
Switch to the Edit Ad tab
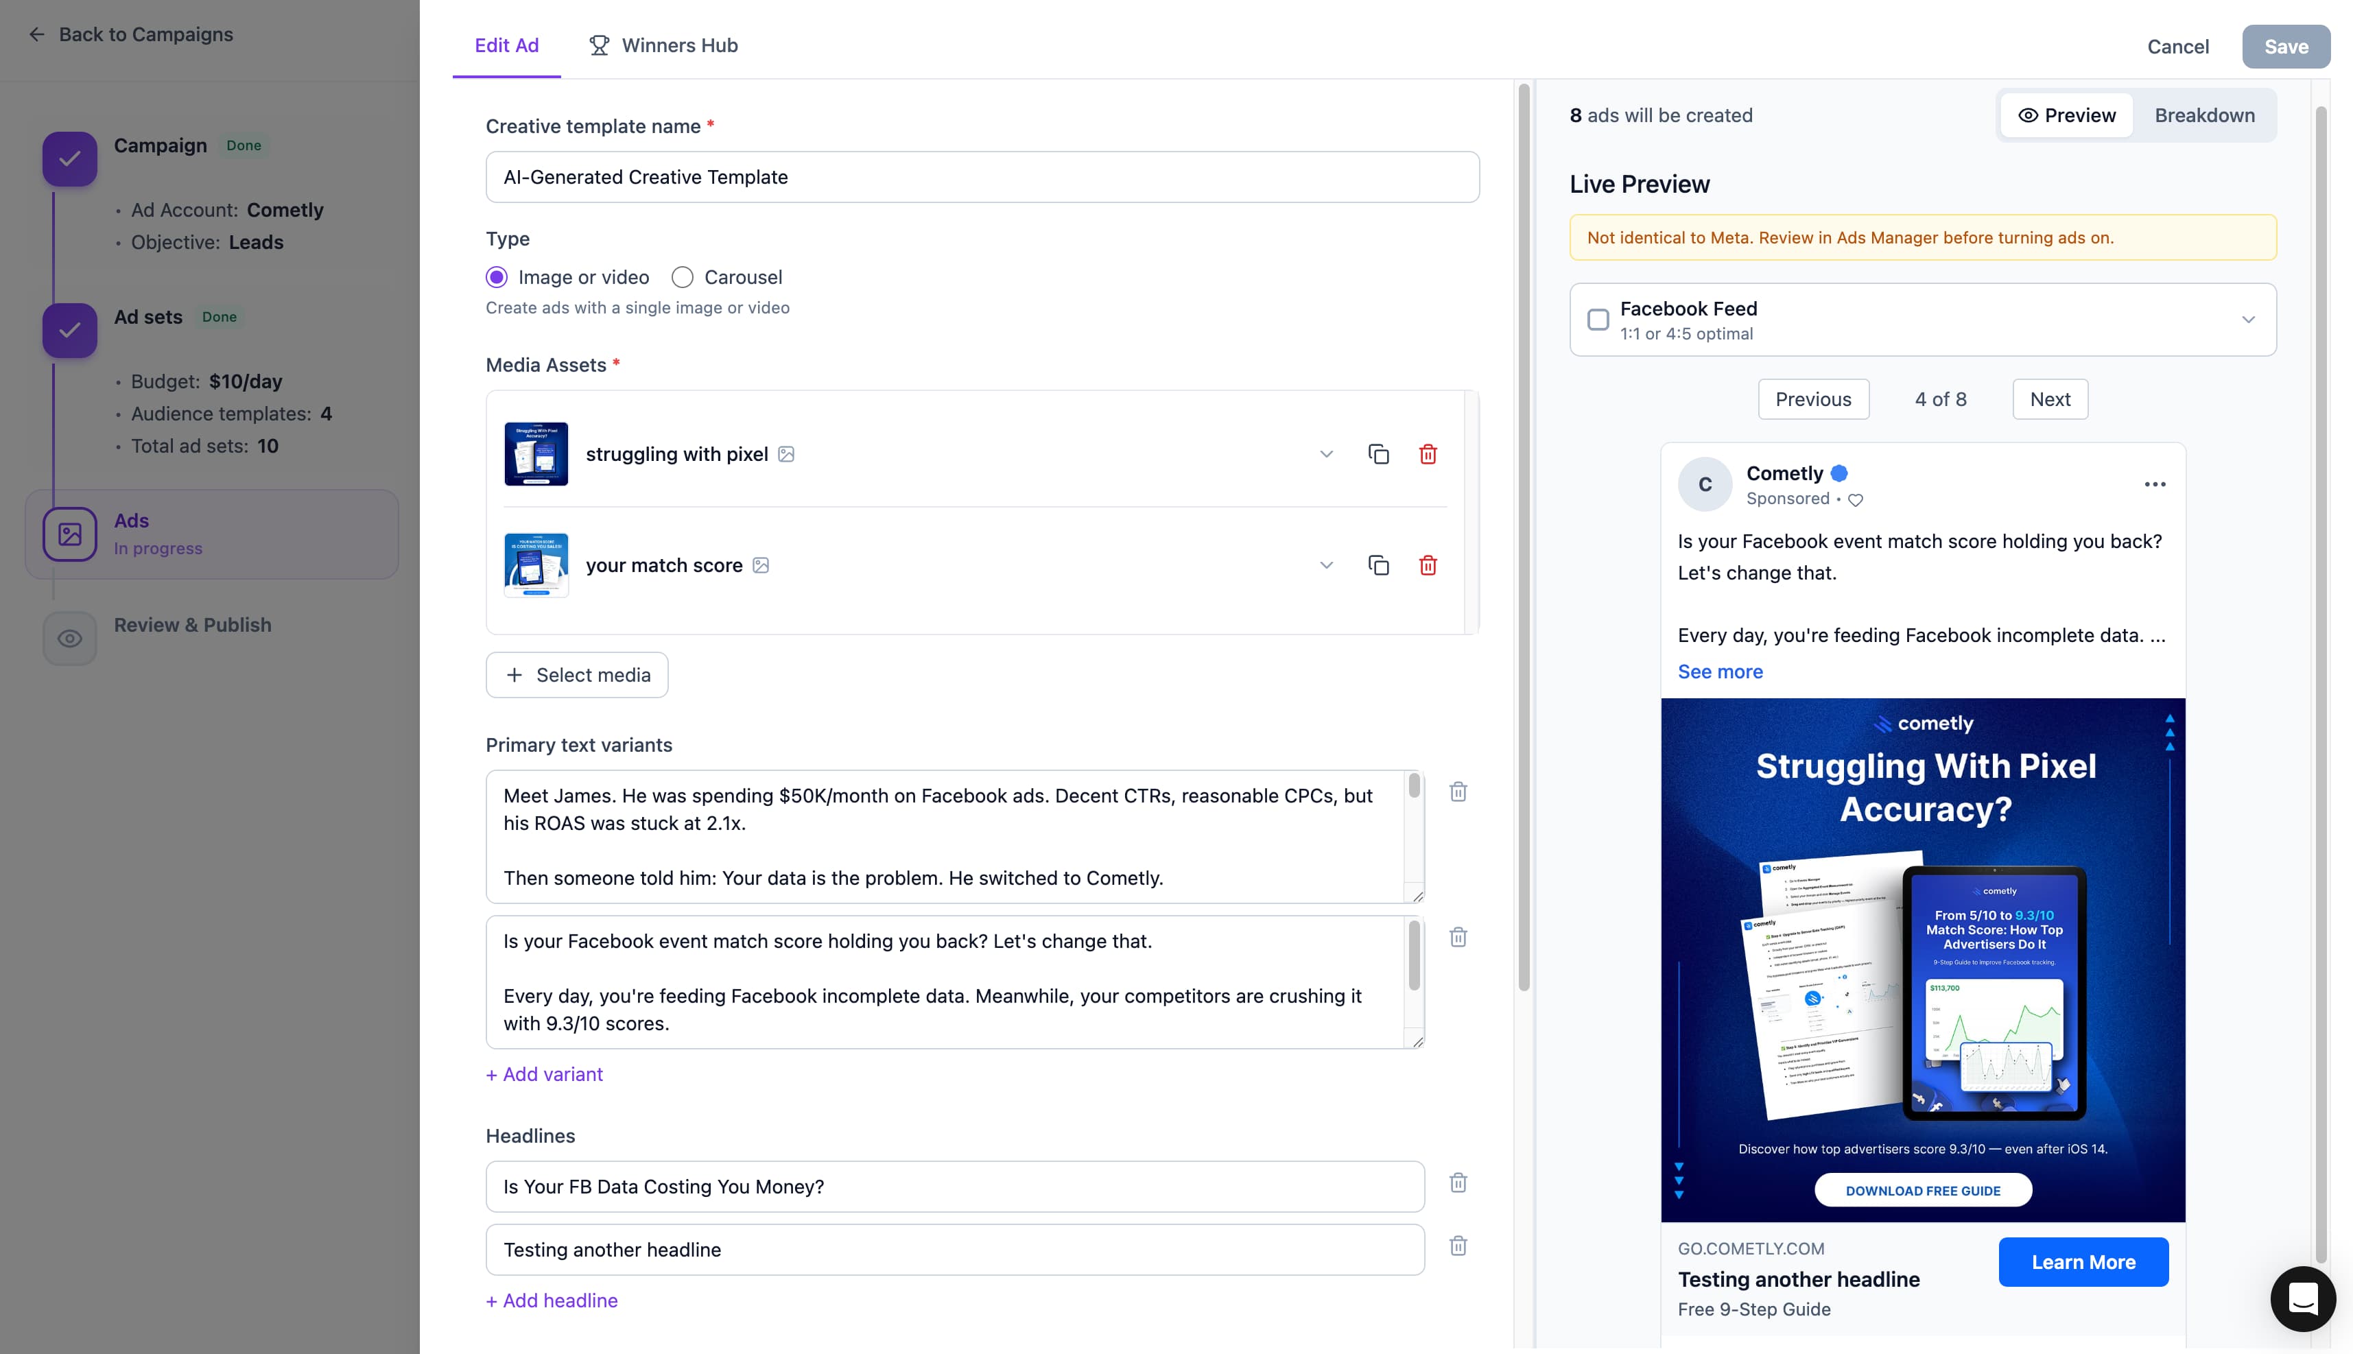point(506,45)
